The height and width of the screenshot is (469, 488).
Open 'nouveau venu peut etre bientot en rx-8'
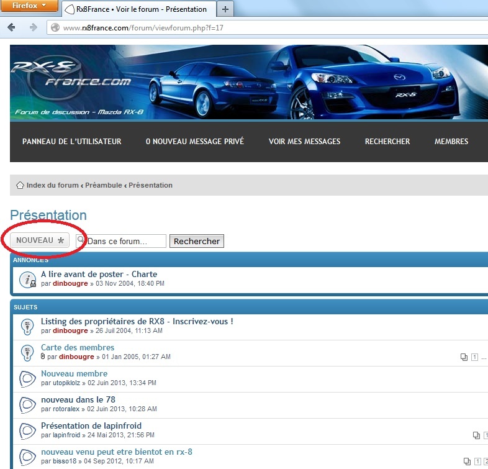pyautogui.click(x=117, y=452)
